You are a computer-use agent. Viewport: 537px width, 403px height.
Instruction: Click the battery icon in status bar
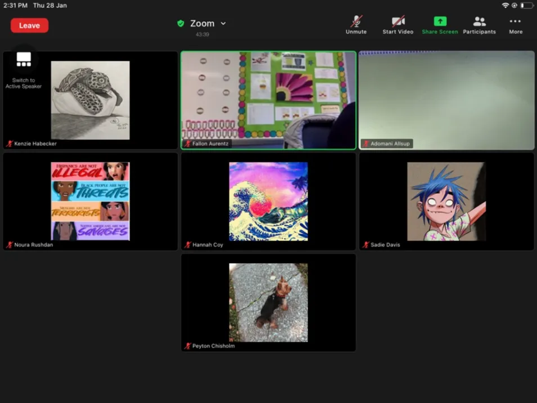click(x=526, y=5)
